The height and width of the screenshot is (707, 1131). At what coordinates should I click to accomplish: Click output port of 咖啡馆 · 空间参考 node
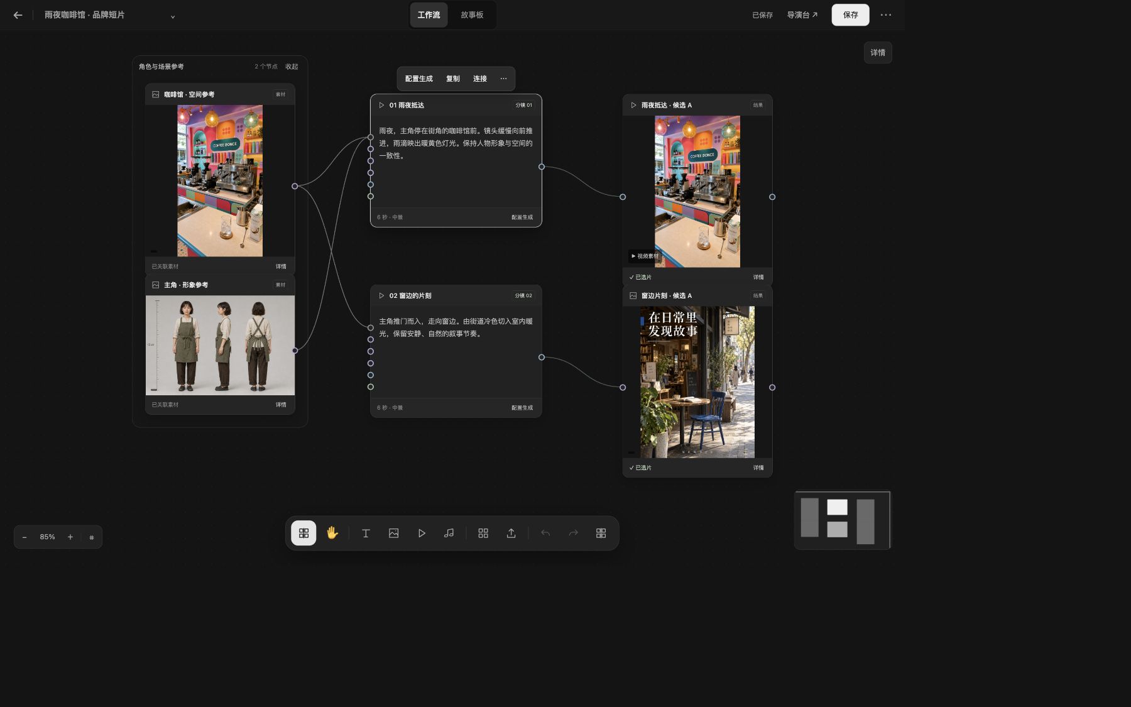coord(295,186)
